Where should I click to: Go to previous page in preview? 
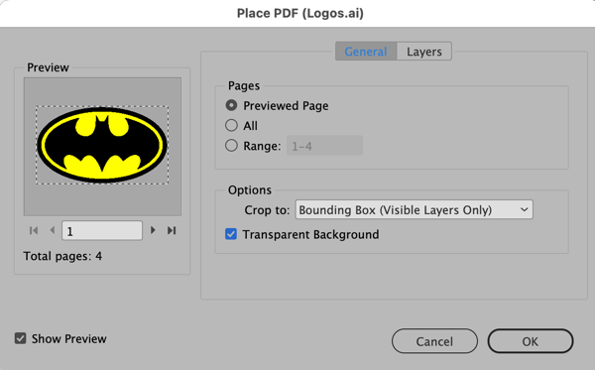(53, 230)
